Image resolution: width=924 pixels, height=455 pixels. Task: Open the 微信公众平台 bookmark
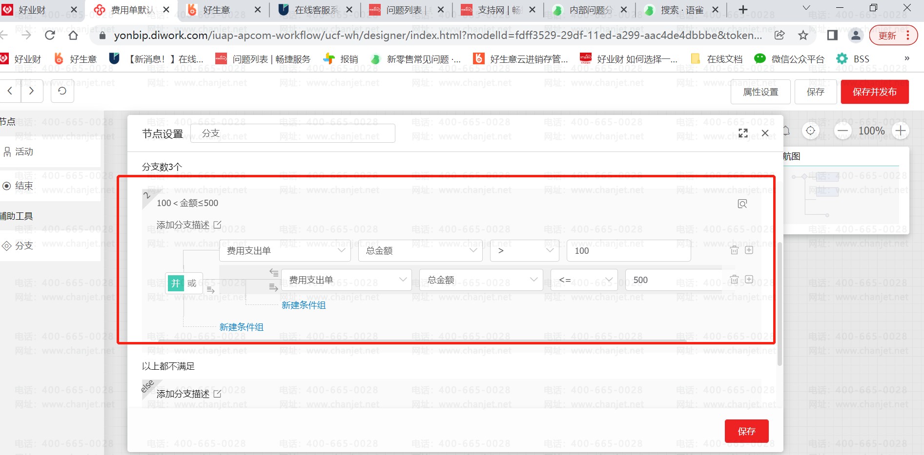point(789,59)
